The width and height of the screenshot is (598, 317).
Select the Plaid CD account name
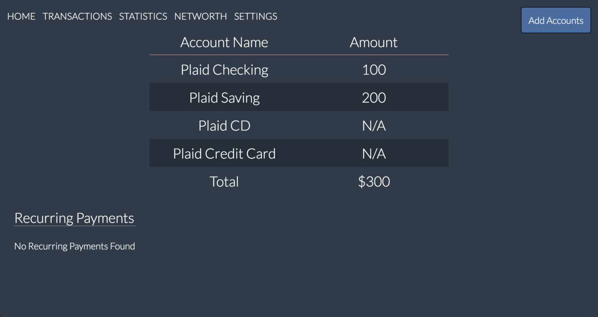pyautogui.click(x=224, y=126)
